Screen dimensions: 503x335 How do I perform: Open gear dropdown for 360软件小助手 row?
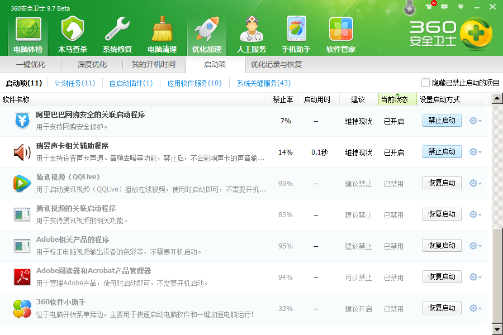coord(475,308)
